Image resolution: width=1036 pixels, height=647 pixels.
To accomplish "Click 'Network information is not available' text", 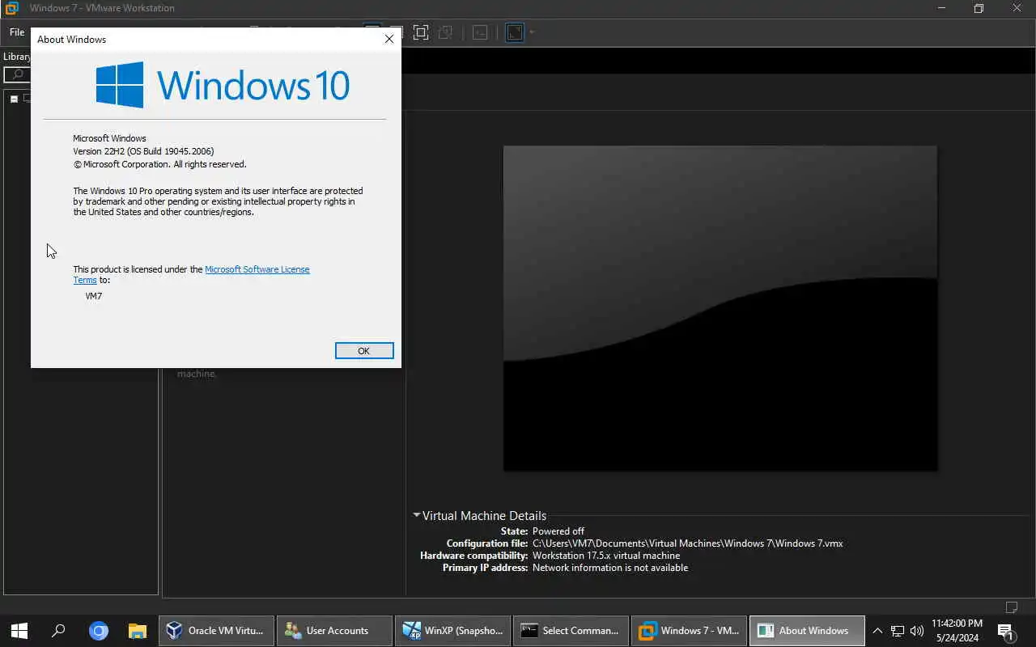I will 610,568.
